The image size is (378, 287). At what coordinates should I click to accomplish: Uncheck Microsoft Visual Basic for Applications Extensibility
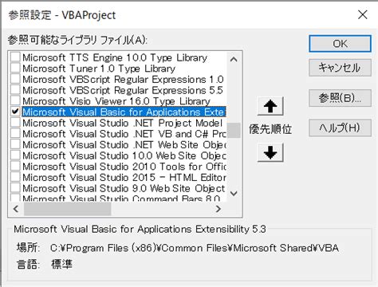15,112
